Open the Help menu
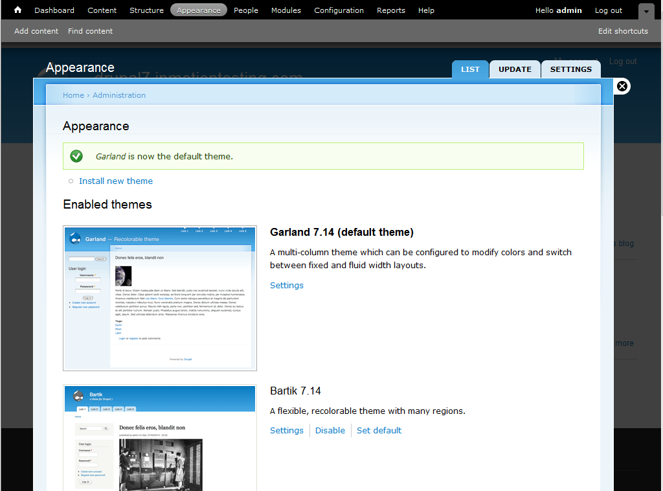Screen dimensions: 663x491 point(426,10)
